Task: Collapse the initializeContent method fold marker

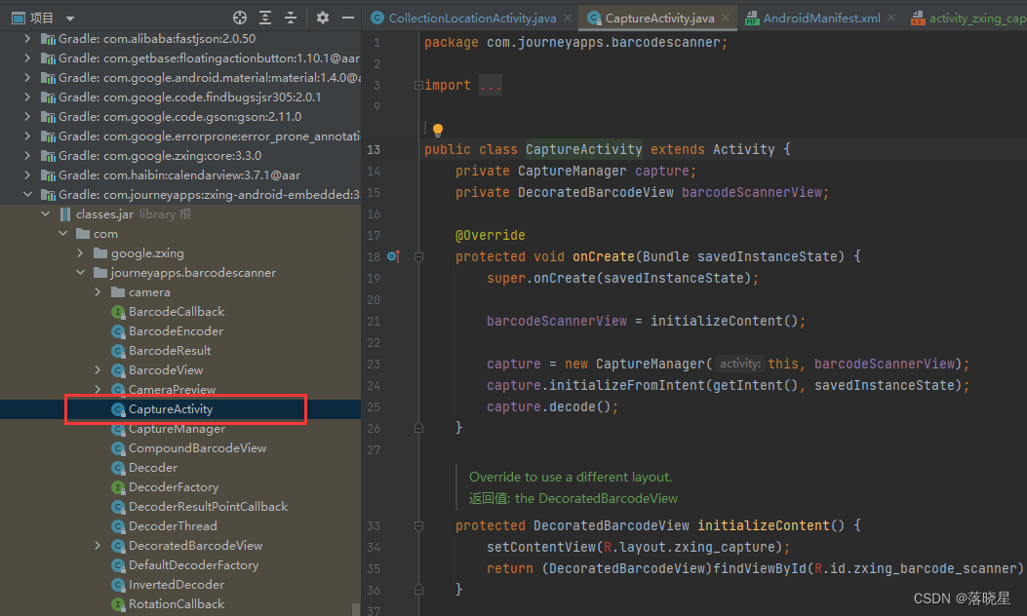Action: tap(419, 525)
